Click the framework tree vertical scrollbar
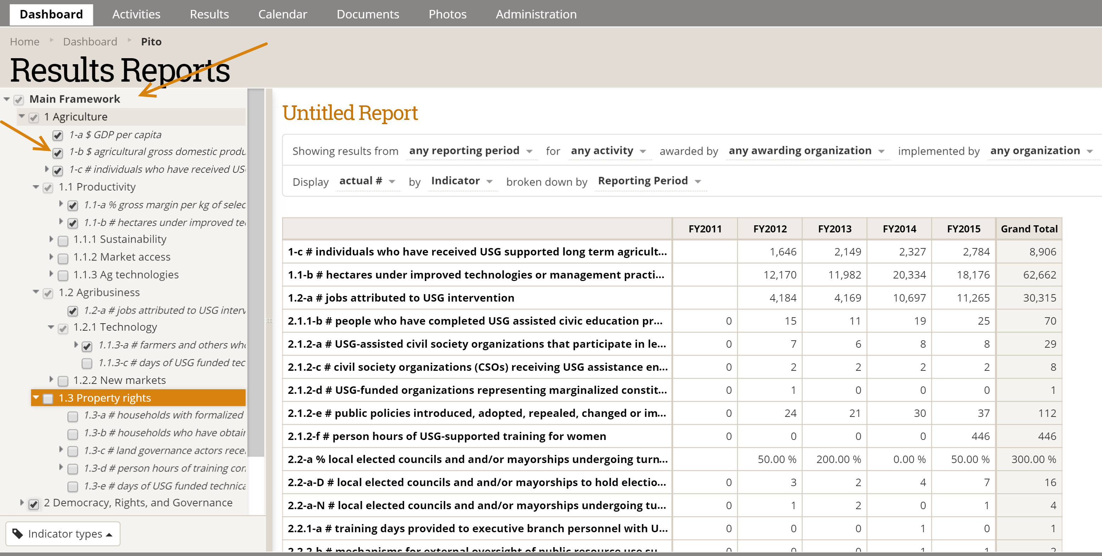This screenshot has height=556, width=1102. (x=256, y=274)
